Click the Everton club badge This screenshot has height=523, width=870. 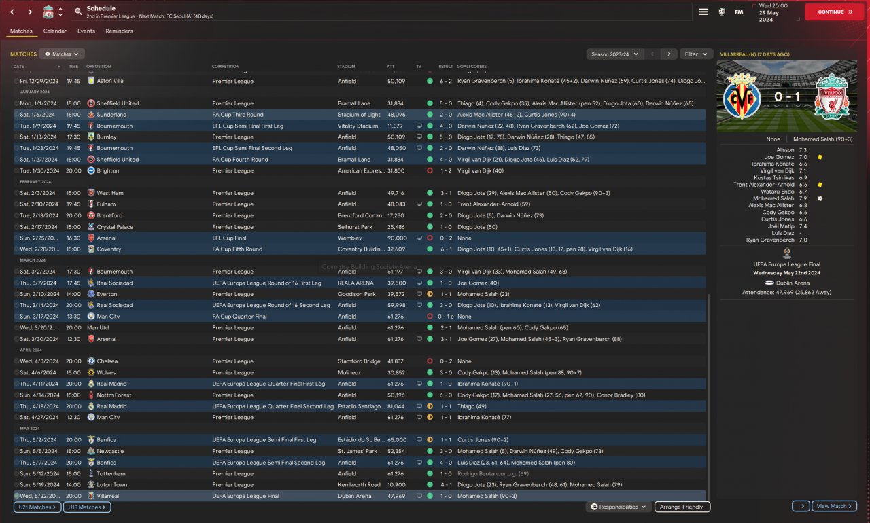click(x=91, y=294)
